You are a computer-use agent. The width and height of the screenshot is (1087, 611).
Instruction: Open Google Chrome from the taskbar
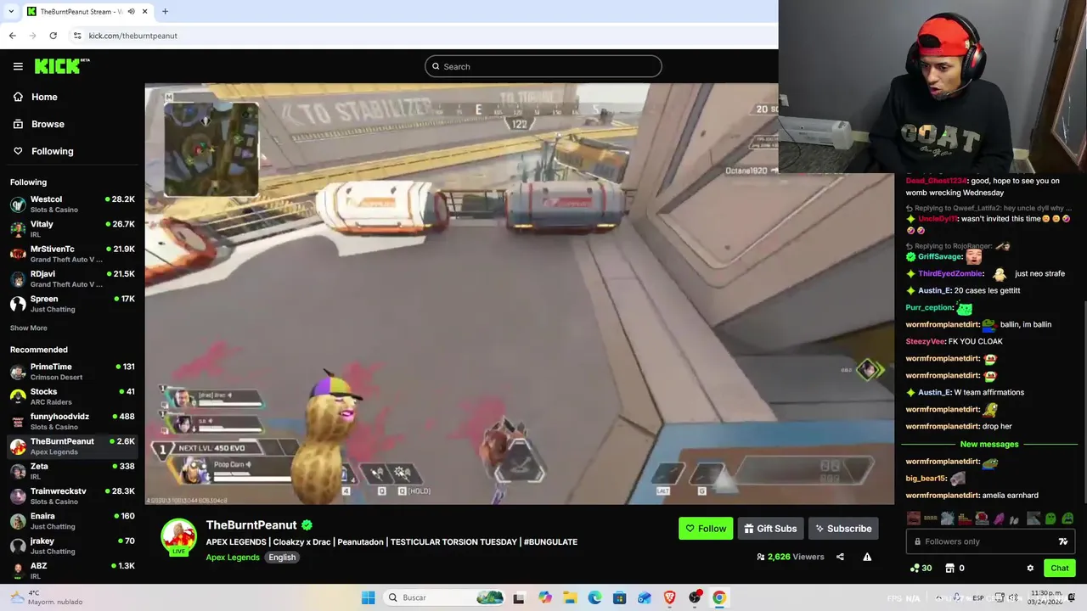coord(719,597)
